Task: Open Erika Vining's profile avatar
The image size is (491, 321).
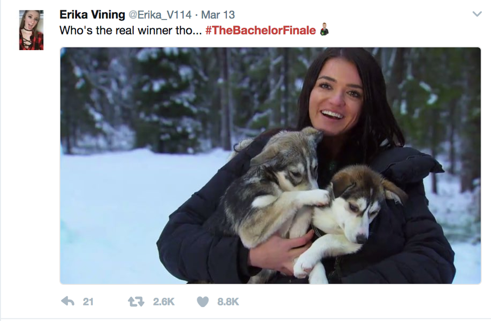Action: point(31,30)
